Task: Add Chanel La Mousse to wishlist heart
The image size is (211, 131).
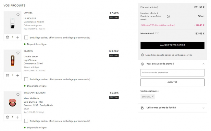Action: [18, 15]
